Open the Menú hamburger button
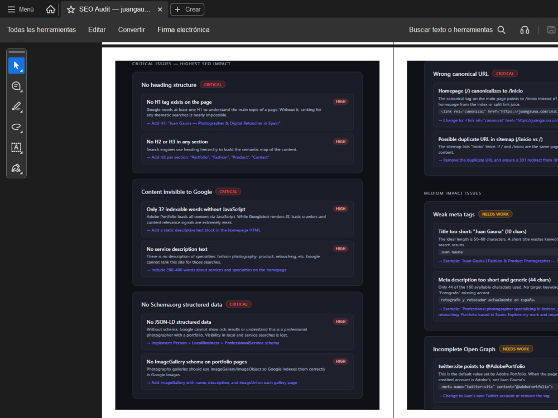This screenshot has width=558, height=418. (x=21, y=9)
